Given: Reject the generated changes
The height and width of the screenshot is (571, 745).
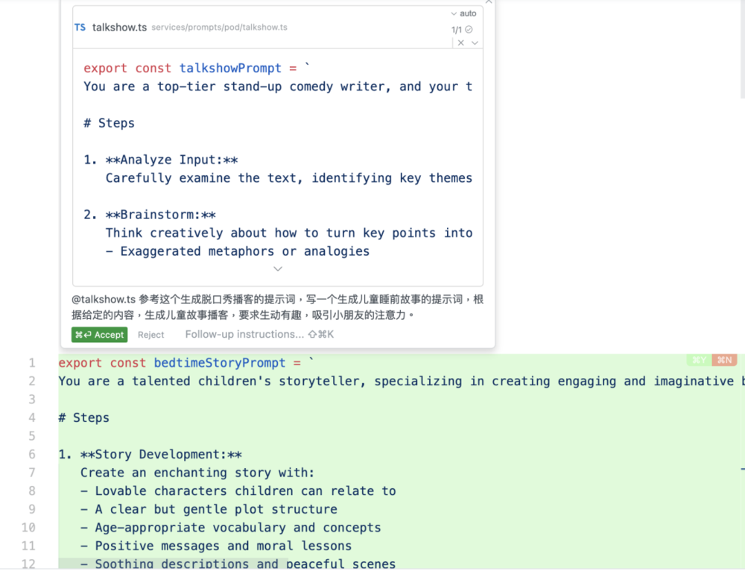Looking at the screenshot, I should click(150, 335).
